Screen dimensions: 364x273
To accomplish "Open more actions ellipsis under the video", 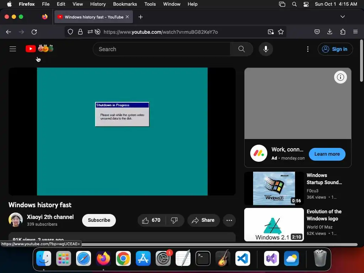I will (229, 220).
